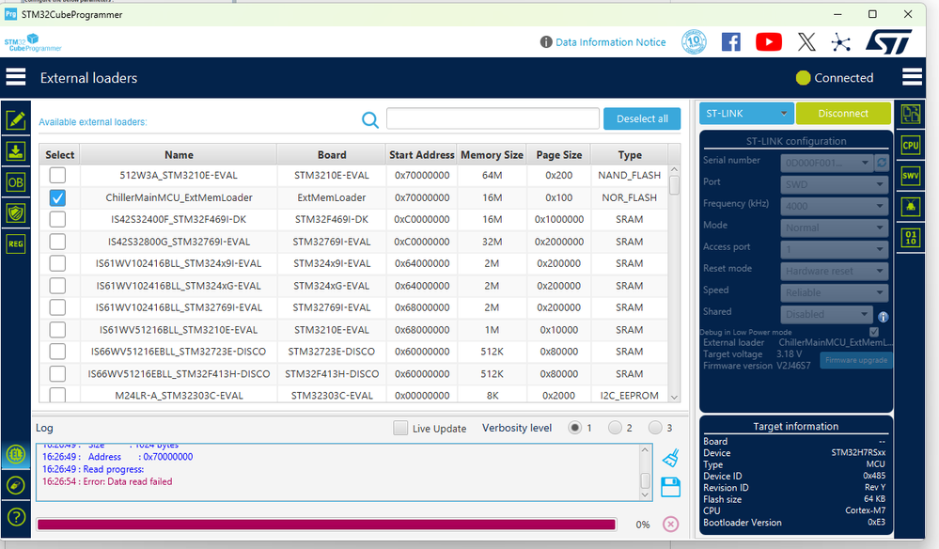Sort by Start Address column header
This screenshot has height=549, width=939.
(x=422, y=154)
